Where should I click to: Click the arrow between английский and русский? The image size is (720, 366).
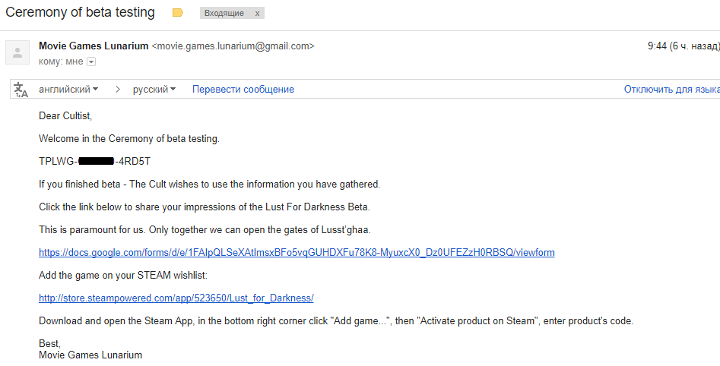(118, 90)
